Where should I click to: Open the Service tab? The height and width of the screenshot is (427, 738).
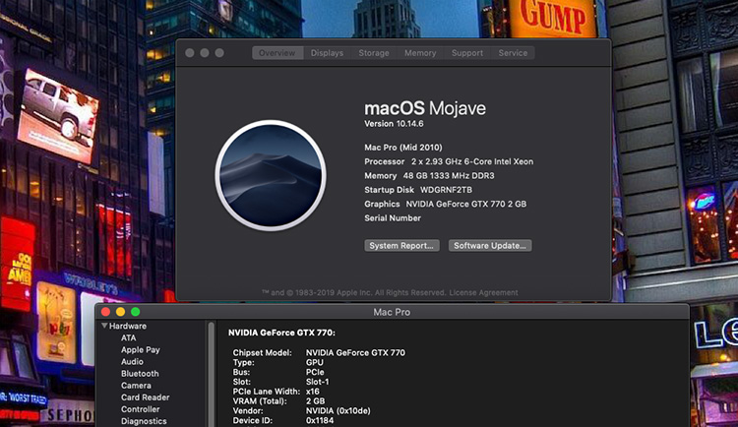pyautogui.click(x=513, y=53)
